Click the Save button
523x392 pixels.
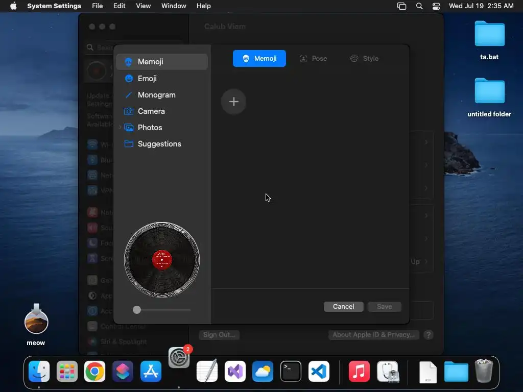[x=384, y=306]
